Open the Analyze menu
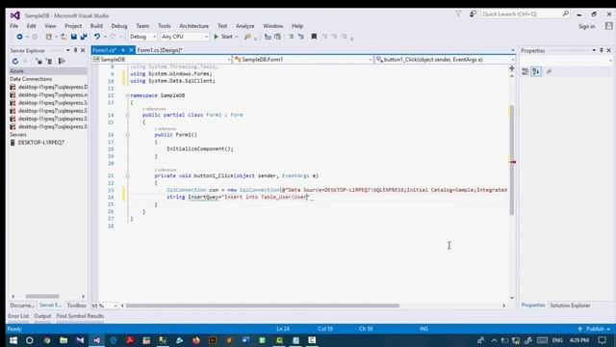Screen dimensions: 616x347 pos(244,26)
